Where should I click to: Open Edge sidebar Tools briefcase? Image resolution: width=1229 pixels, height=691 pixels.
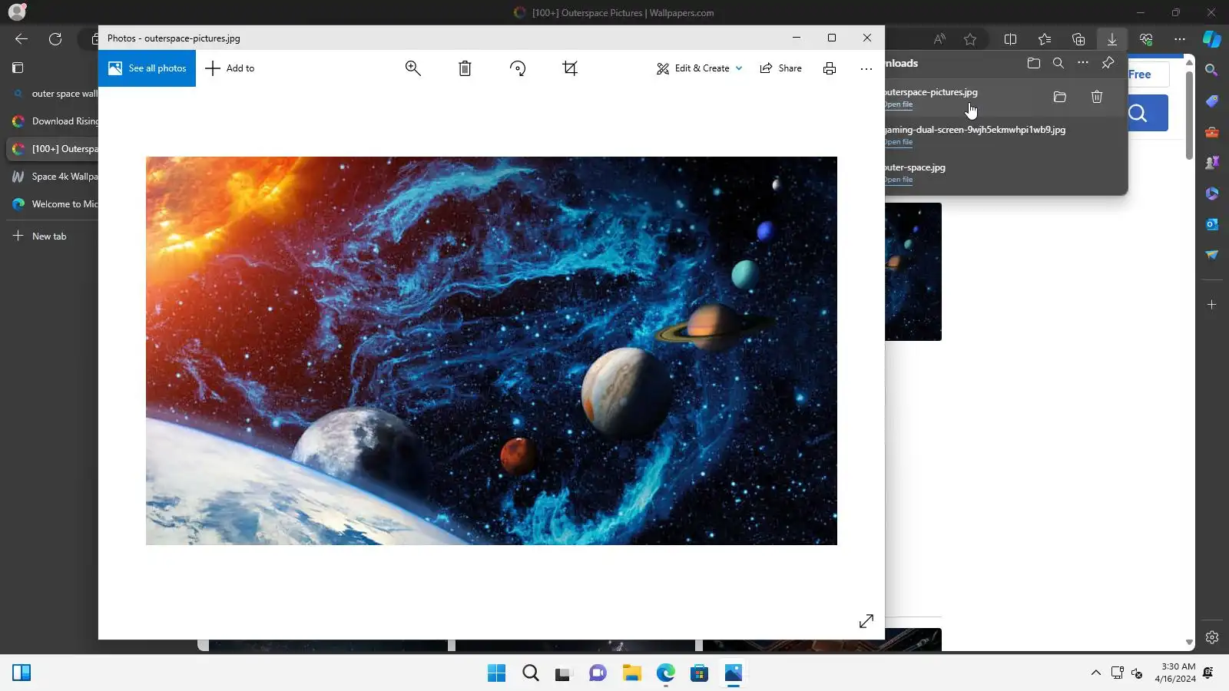[x=1212, y=132]
